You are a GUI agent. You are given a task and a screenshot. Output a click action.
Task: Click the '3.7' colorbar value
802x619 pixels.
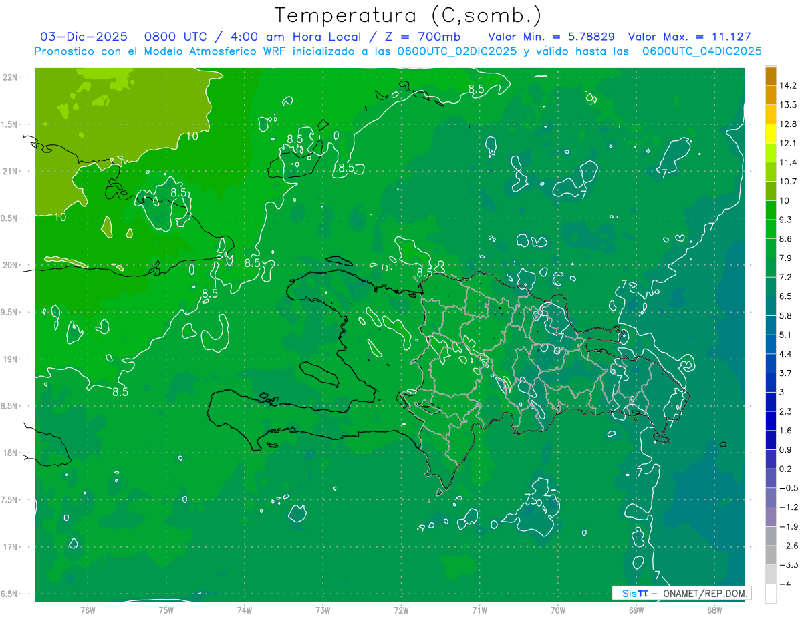coord(786,373)
